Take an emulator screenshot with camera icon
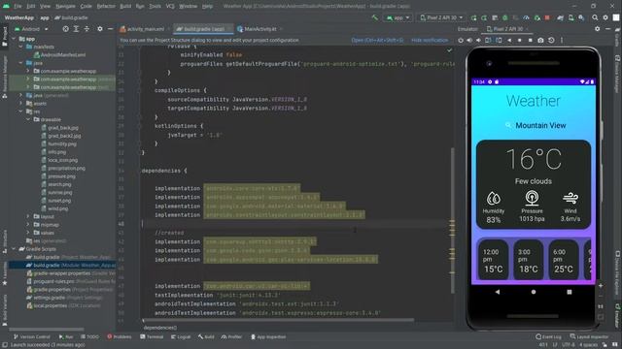This screenshot has width=622, height=349. tap(540, 41)
